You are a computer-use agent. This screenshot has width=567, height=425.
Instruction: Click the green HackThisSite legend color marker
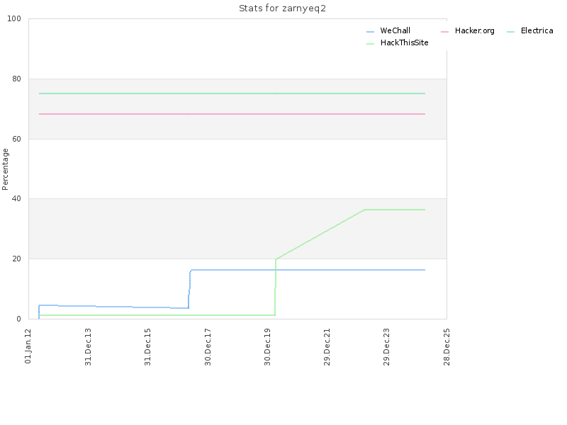[370, 44]
